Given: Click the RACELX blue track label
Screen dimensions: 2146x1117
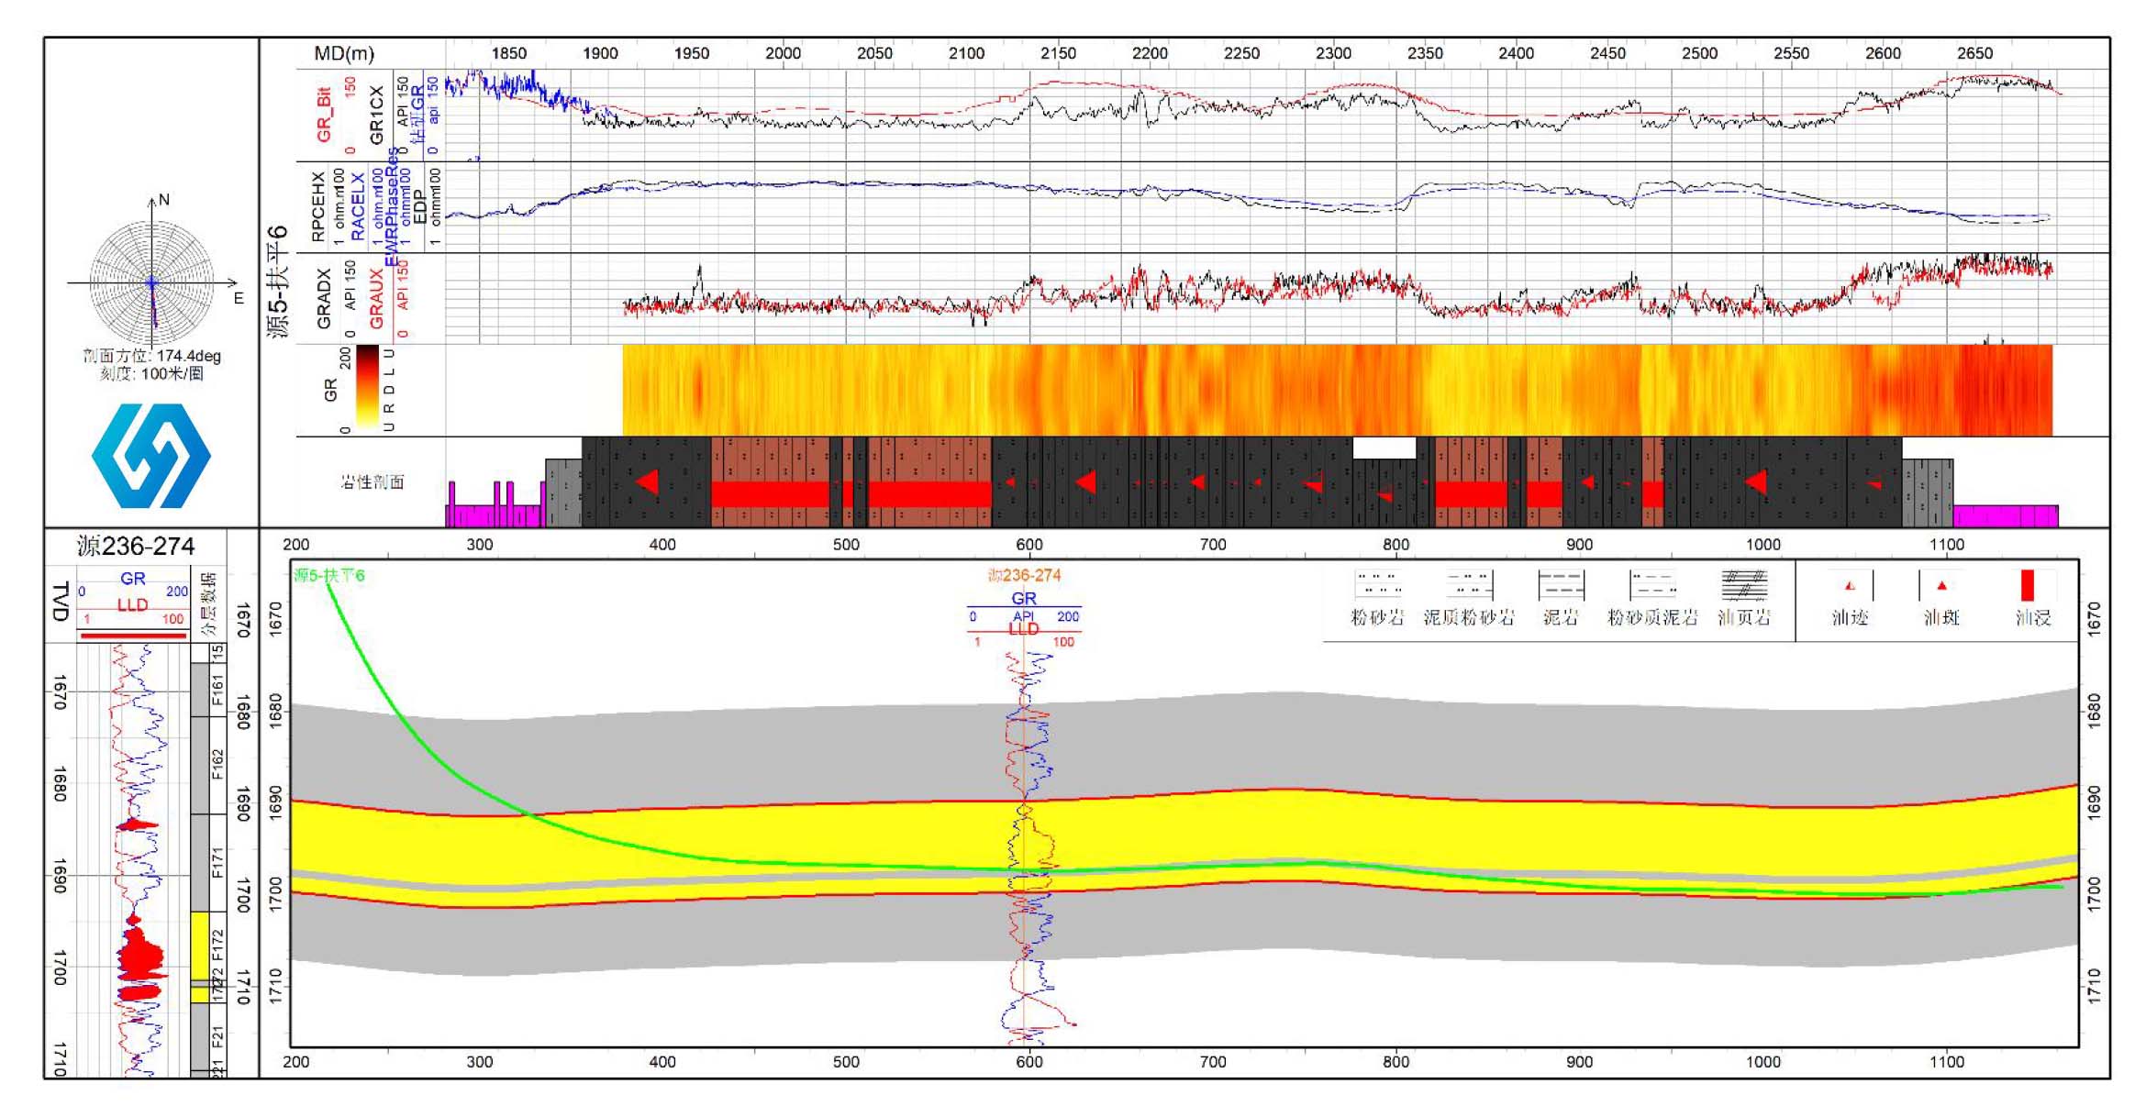Looking at the screenshot, I should click(358, 206).
